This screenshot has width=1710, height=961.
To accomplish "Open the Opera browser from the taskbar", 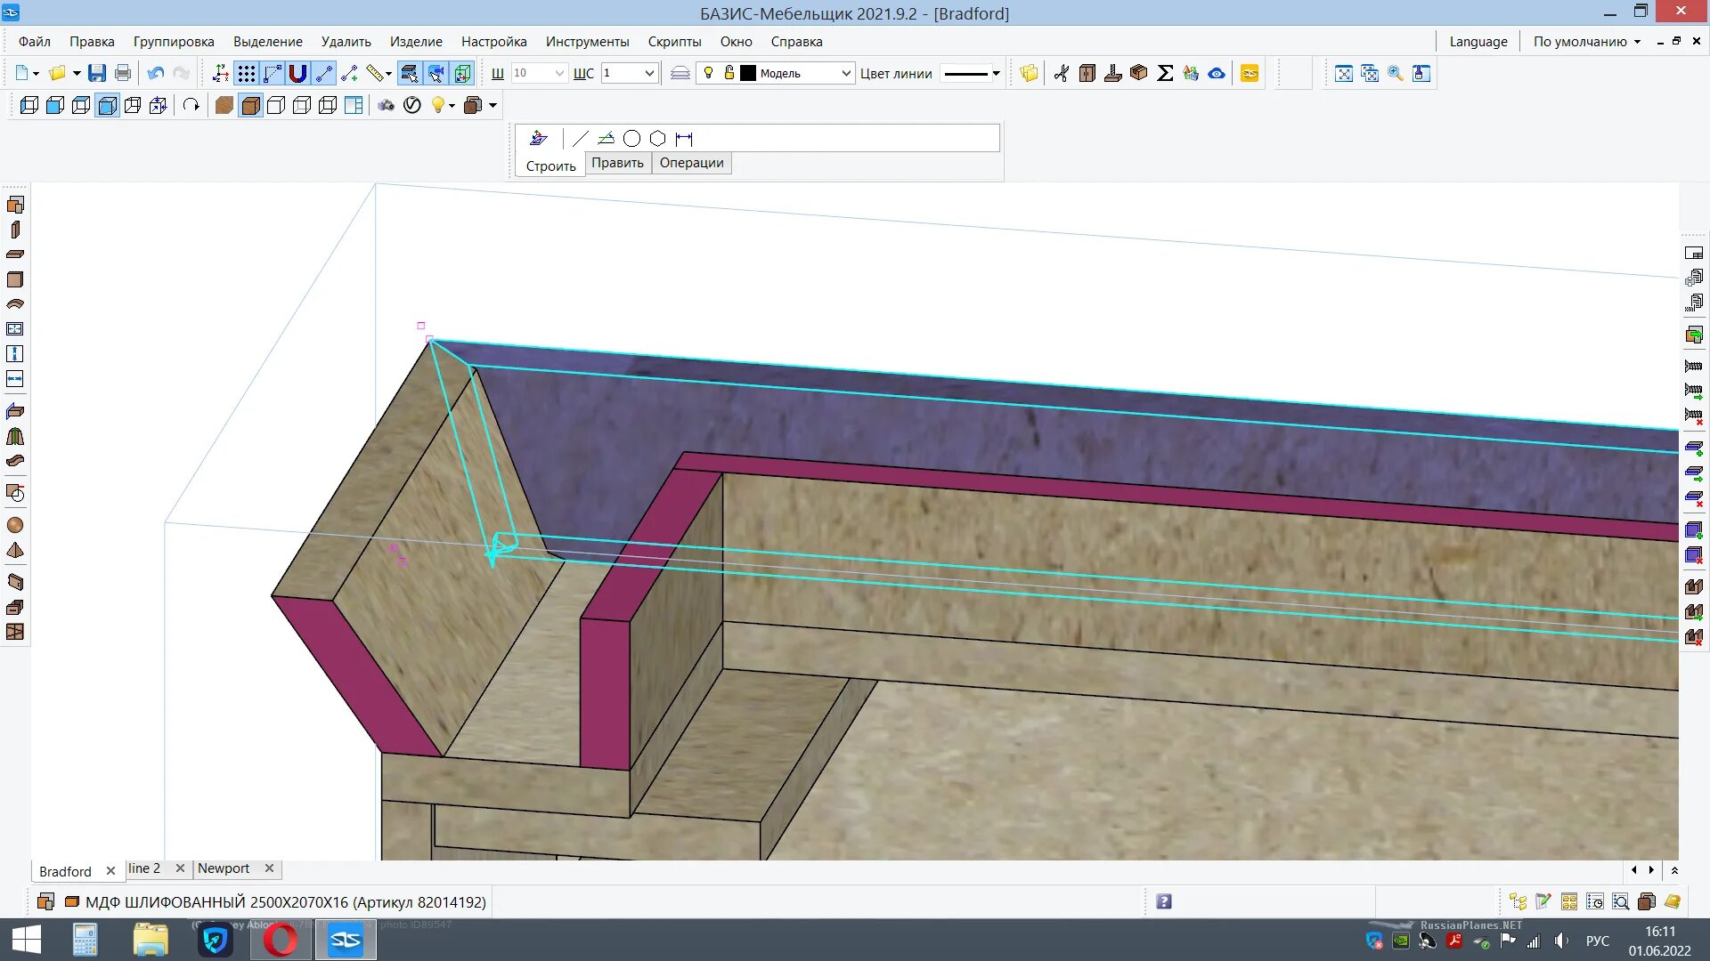I will pyautogui.click(x=281, y=940).
